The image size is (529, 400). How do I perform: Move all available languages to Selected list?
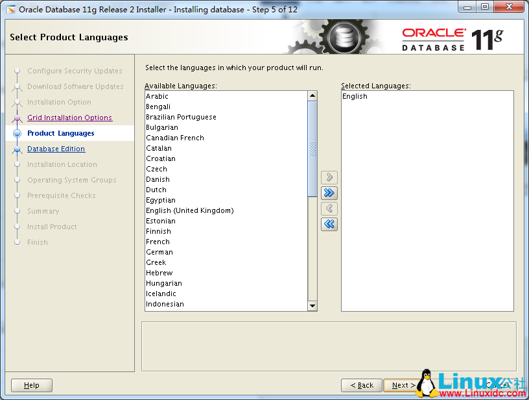[x=329, y=193]
